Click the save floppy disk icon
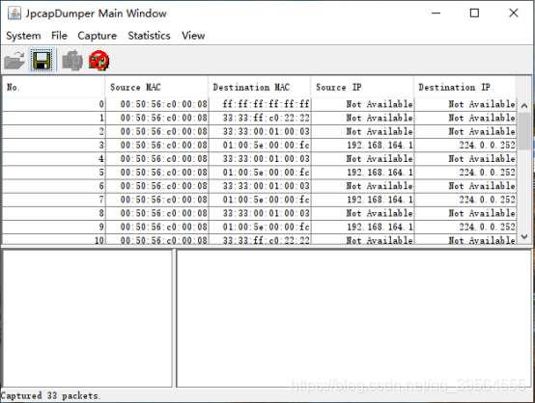 [42, 61]
